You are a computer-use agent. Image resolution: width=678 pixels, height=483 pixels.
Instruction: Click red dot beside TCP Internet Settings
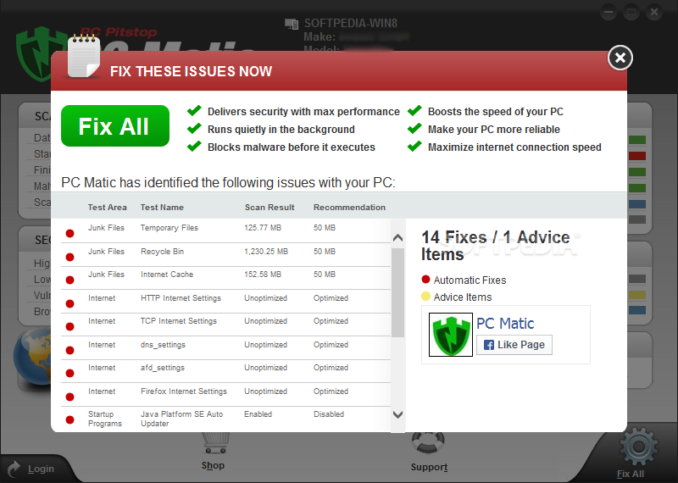(69, 327)
